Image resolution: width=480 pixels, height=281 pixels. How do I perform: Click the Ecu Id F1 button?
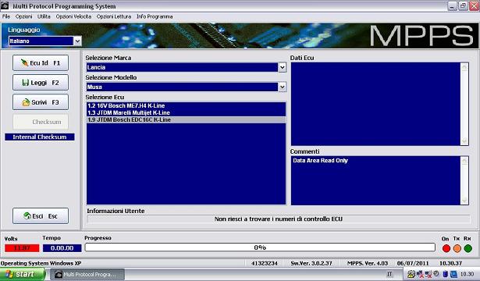[41, 62]
